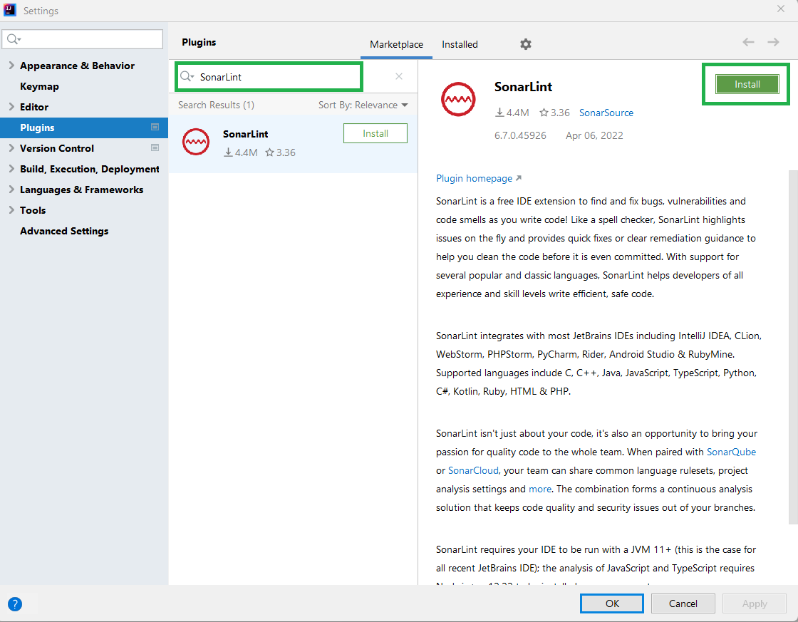Expand Languages & Frameworks node

pyautogui.click(x=11, y=190)
